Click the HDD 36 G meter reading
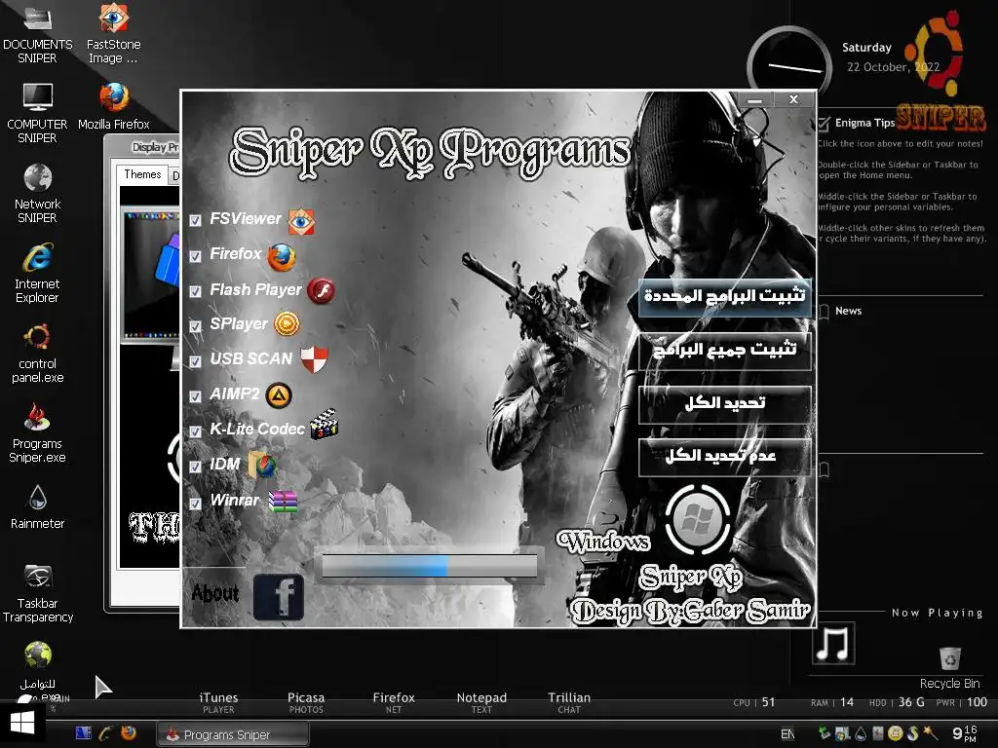The image size is (998, 748). [897, 702]
